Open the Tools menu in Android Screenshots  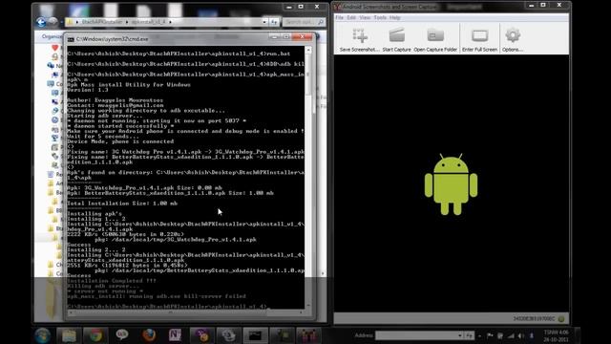pyautogui.click(x=380, y=17)
